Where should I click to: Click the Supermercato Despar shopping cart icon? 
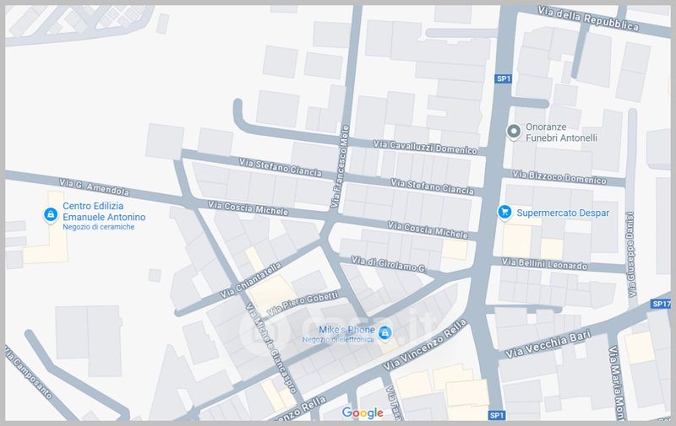[x=504, y=212]
